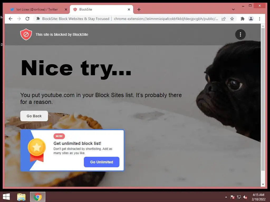Close the Twitter tab
The height and width of the screenshot is (202, 270).
pyautogui.click(x=66, y=10)
